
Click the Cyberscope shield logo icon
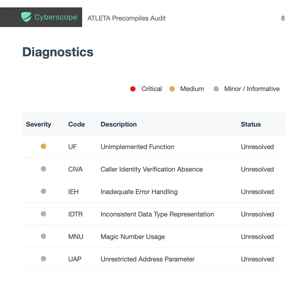[26, 17]
